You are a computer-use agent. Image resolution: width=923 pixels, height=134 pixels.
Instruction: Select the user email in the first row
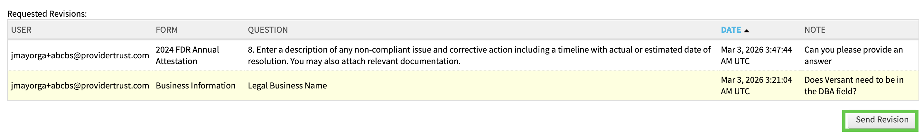coord(80,55)
